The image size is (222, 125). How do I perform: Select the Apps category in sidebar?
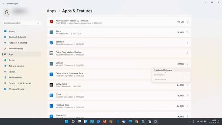click(x=22, y=55)
